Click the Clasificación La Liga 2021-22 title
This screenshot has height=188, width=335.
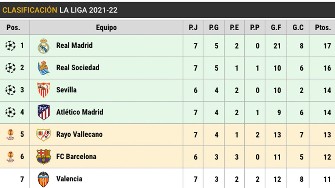(x=60, y=10)
